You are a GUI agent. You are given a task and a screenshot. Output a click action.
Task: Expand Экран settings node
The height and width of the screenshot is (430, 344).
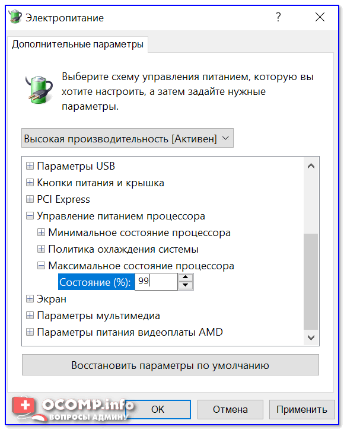[30, 299]
